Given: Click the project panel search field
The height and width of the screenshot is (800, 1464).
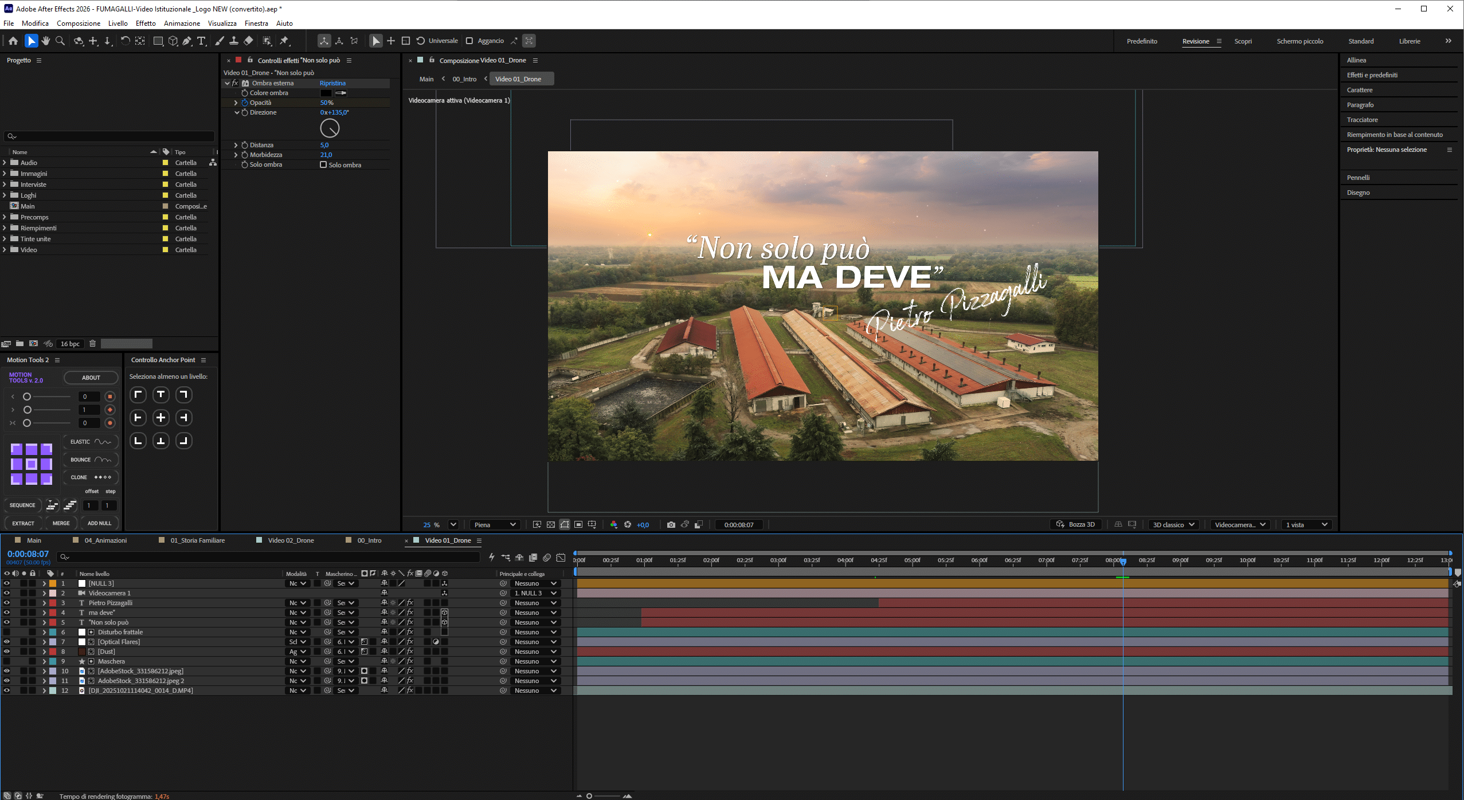Looking at the screenshot, I should click(109, 136).
